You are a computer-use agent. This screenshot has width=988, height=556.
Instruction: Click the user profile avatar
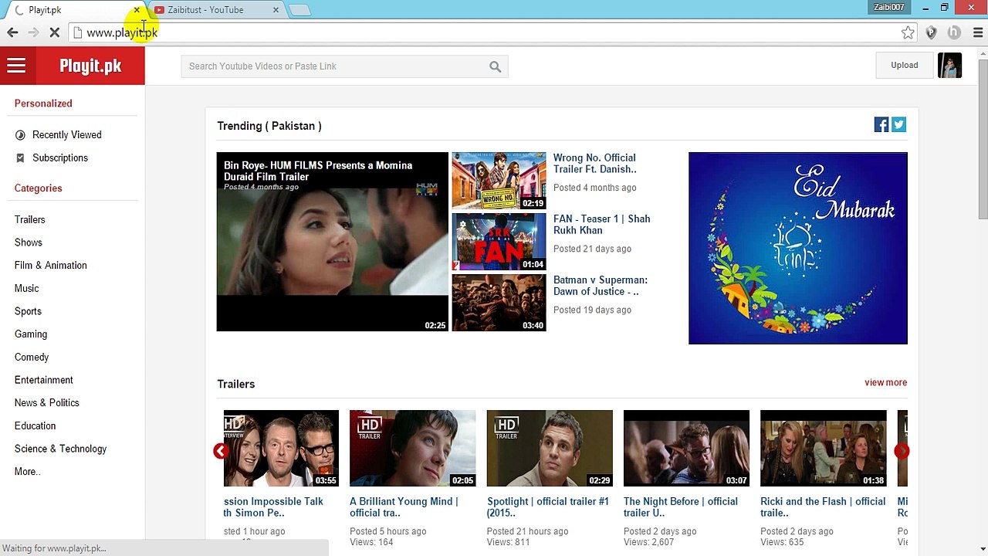click(949, 66)
